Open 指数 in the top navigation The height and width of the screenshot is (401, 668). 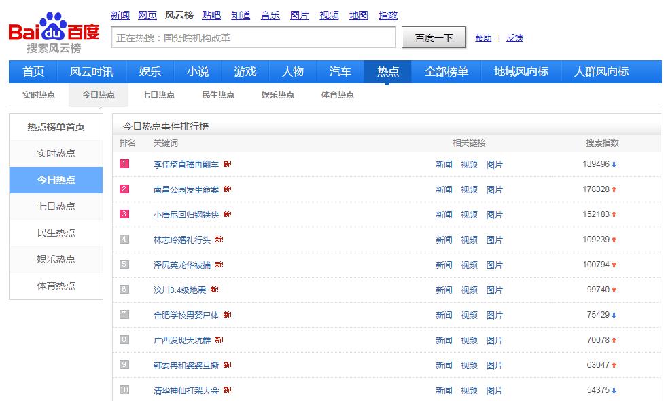coord(387,14)
